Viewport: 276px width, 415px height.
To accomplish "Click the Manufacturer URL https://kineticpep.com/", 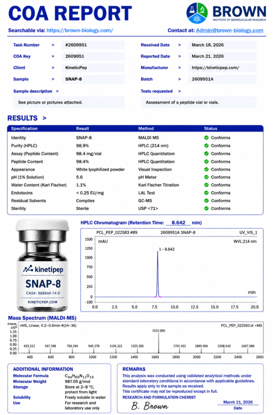I will (x=222, y=68).
